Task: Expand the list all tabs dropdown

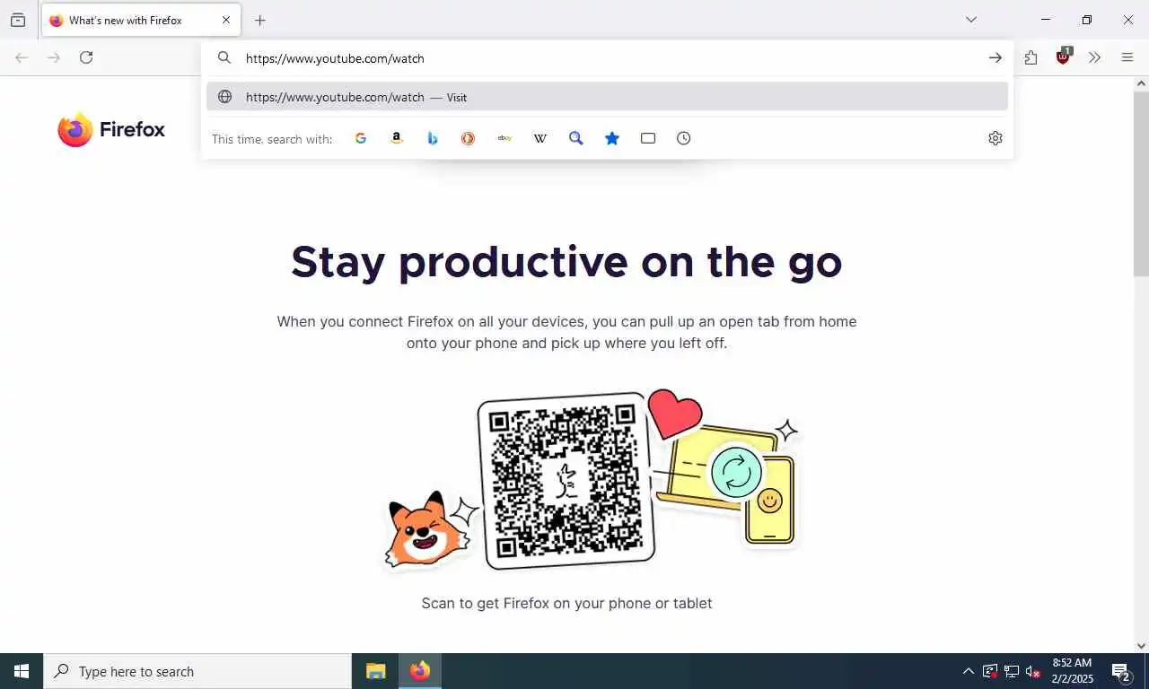Action: coord(971,20)
